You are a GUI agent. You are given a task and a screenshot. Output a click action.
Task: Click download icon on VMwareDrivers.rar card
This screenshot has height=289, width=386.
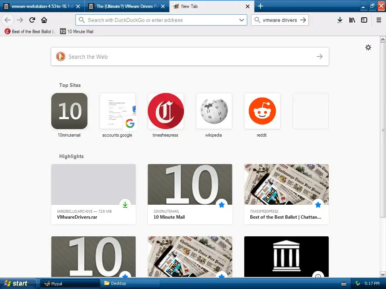click(x=125, y=205)
